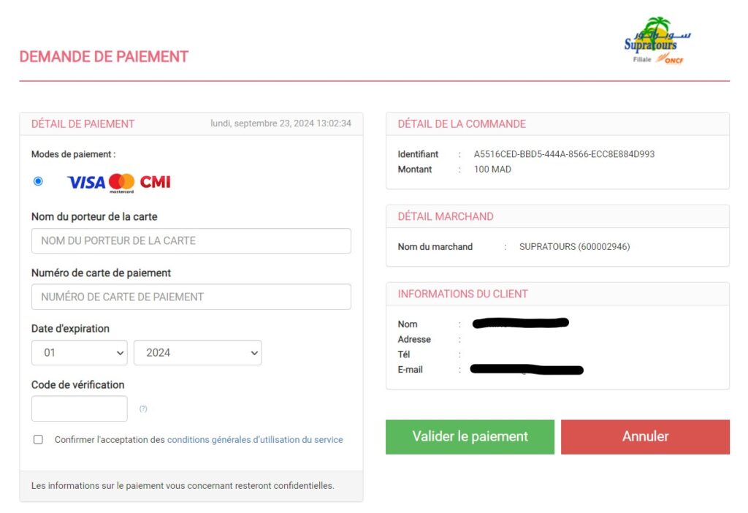Open the expiration month dropdown

(80, 352)
